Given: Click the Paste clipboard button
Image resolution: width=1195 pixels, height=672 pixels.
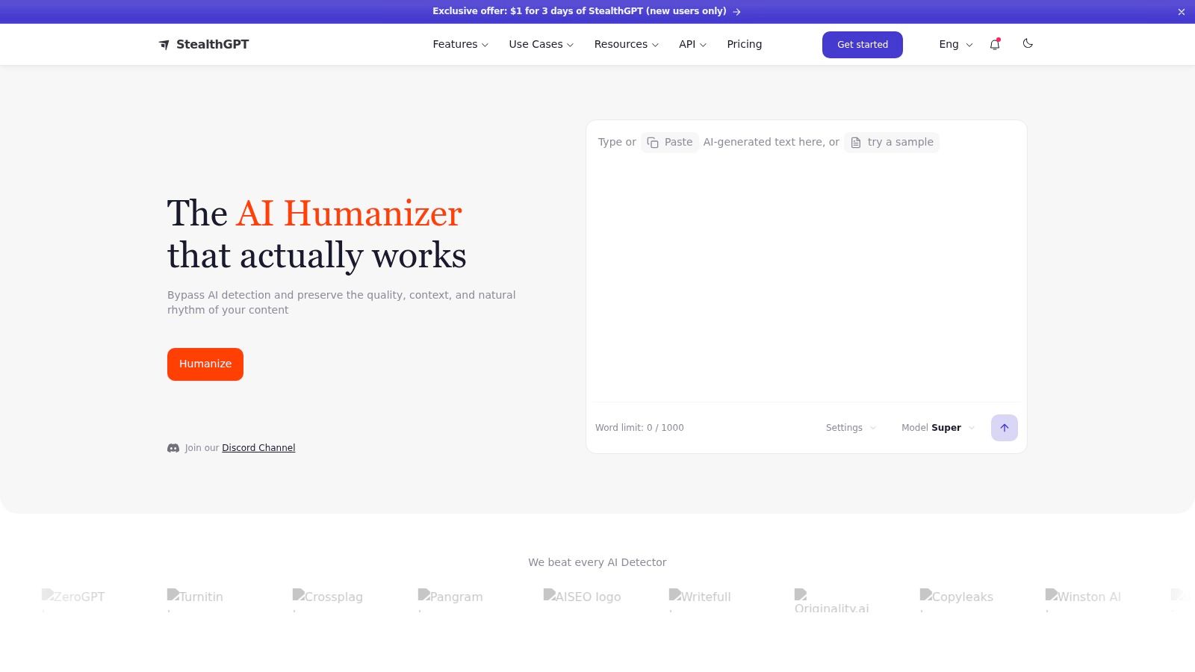Looking at the screenshot, I should [x=670, y=142].
